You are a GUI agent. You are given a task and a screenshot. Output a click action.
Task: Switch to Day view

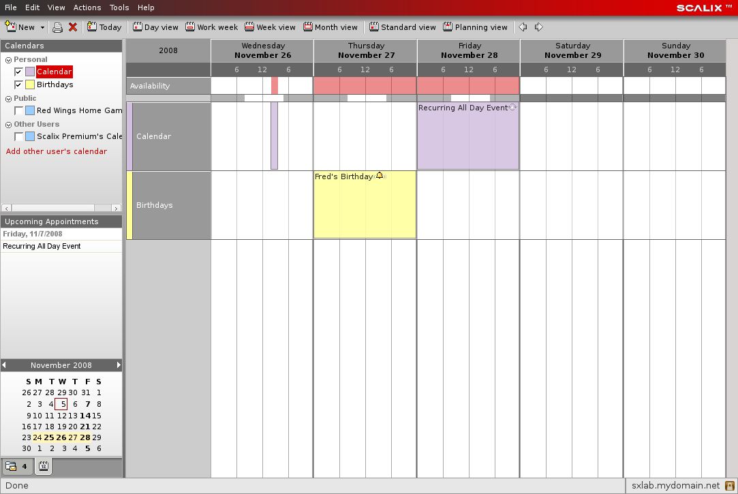coord(155,27)
